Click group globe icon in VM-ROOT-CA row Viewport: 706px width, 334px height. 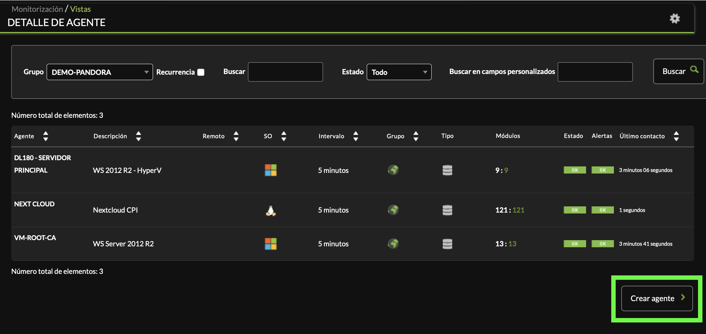(x=393, y=244)
